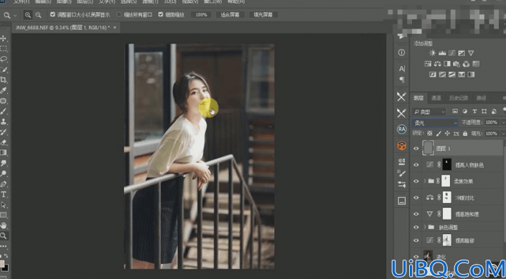Select the Rectangular Marquee tool
This screenshot has height=279, width=506.
[x=4, y=49]
